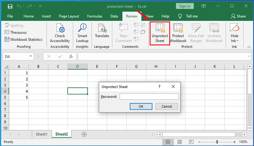
Task: Open the Undo history dropdown arrow
Action: coord(23,6)
